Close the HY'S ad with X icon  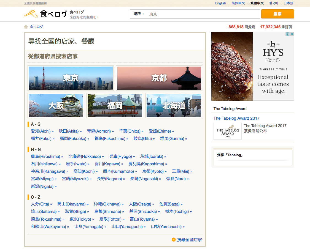[x=292, y=34]
